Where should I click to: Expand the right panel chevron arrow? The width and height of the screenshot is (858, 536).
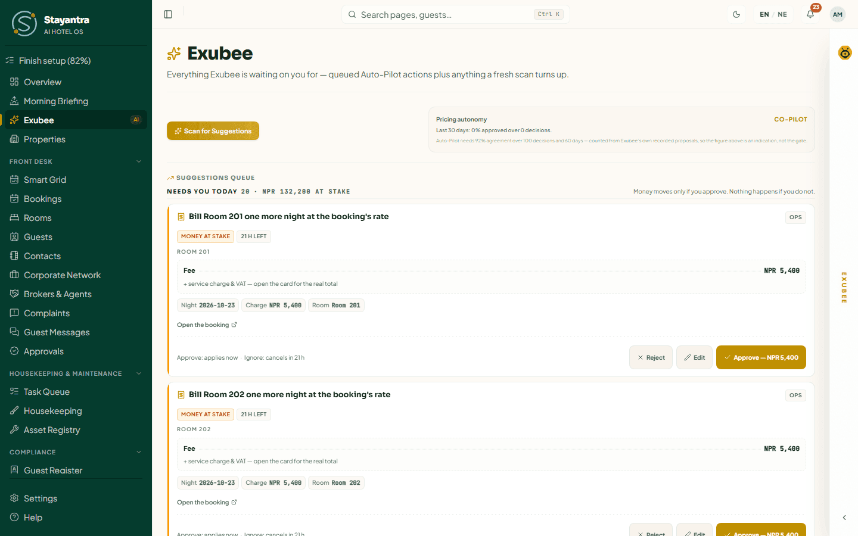tap(844, 518)
